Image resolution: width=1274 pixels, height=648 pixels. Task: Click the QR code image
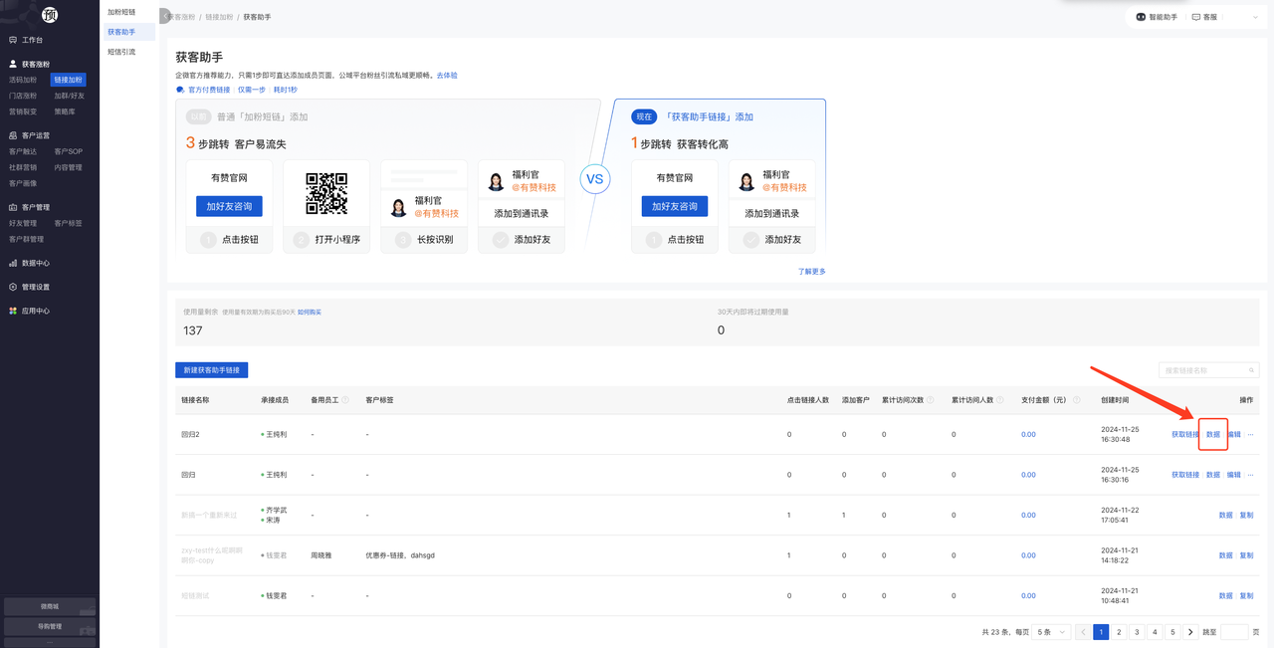(326, 193)
